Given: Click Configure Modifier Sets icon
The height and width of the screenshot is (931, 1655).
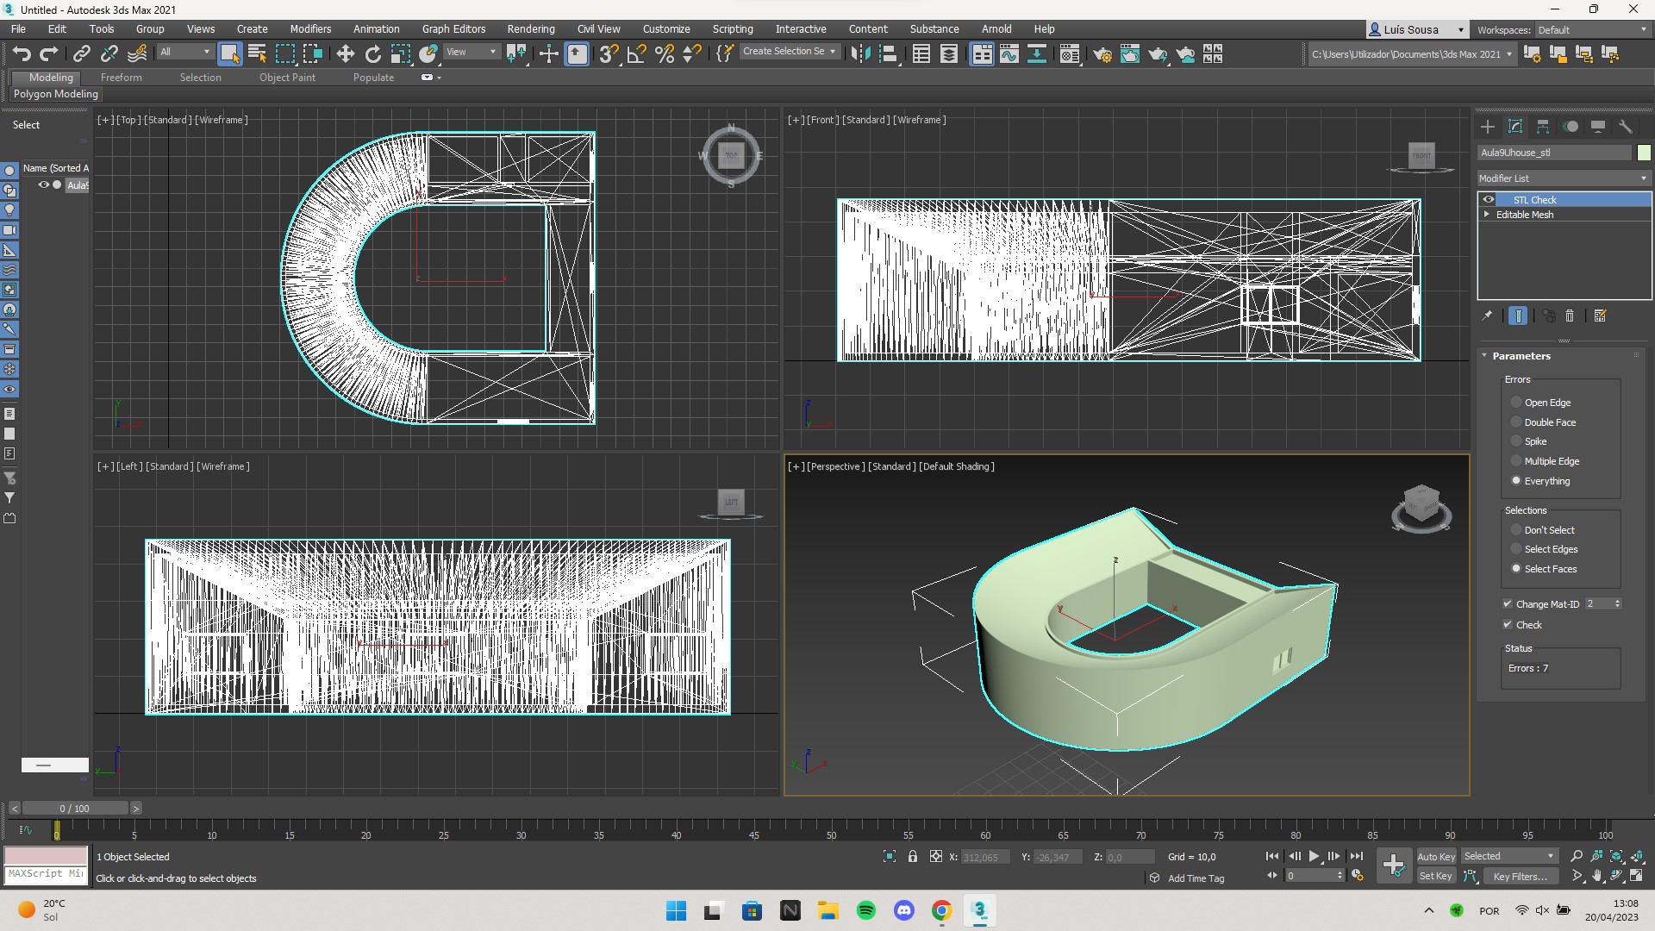Looking at the screenshot, I should tap(1601, 316).
